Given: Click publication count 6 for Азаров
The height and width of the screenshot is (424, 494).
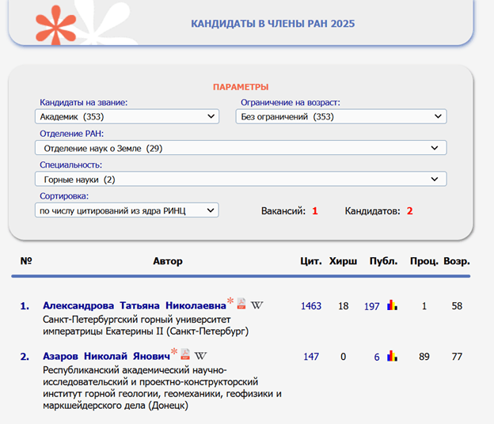Looking at the screenshot, I should click(x=377, y=357).
